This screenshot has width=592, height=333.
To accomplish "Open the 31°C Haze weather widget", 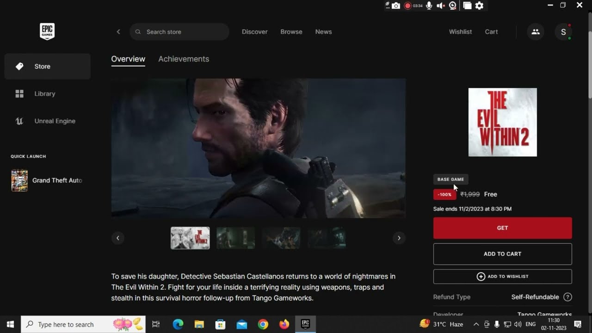I will pyautogui.click(x=441, y=324).
